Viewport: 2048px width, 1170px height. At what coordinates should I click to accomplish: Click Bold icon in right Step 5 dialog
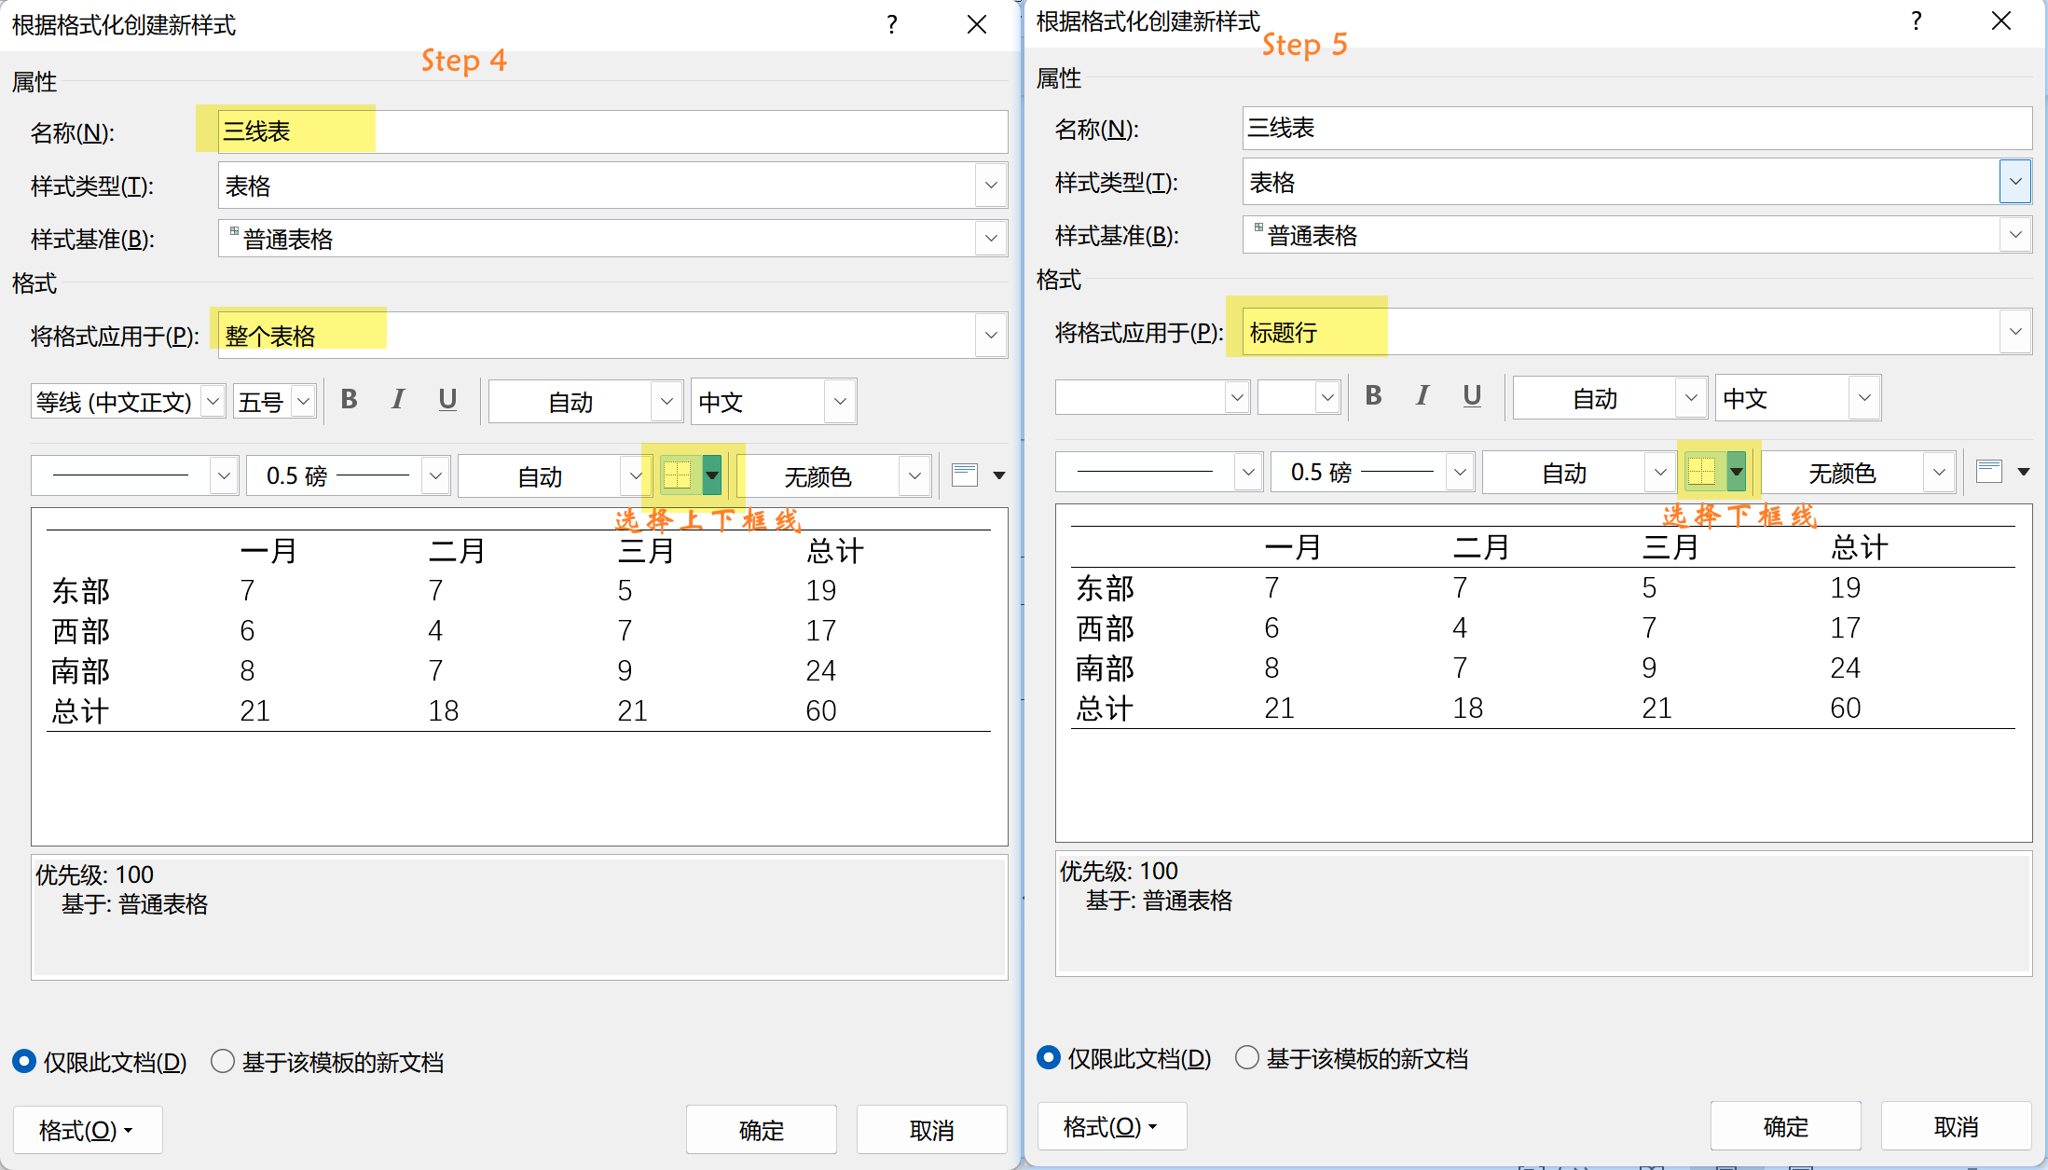pos(1373,396)
